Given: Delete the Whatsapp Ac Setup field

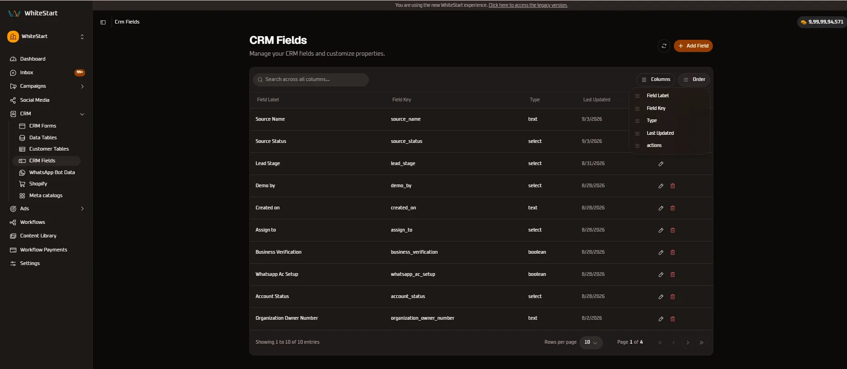Looking at the screenshot, I should (673, 274).
